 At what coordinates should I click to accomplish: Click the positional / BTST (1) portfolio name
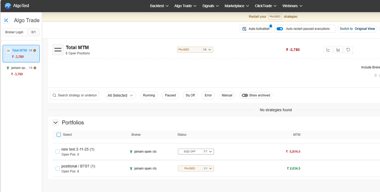point(78,166)
